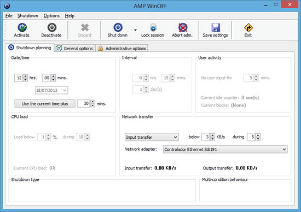The width and height of the screenshot is (301, 212).
Task: Click the Abort adm. icon
Action: pyautogui.click(x=183, y=28)
